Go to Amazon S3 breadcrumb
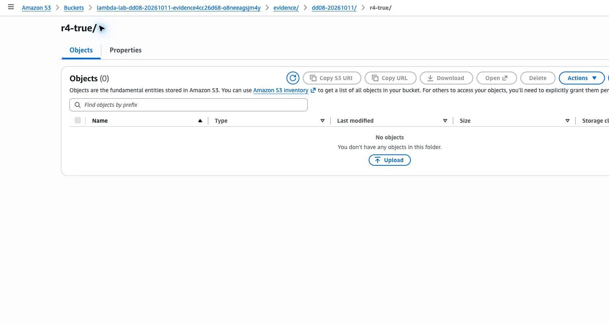609x325 pixels. coord(37,8)
